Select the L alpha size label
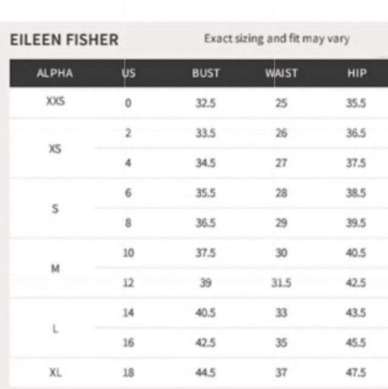Image resolution: width=388 pixels, height=389 pixels. pos(56,329)
